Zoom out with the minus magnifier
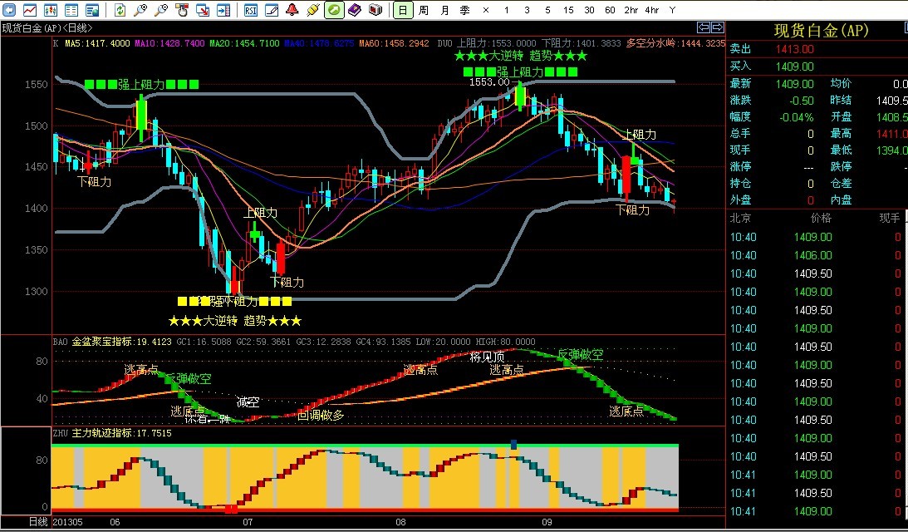 coord(161,10)
